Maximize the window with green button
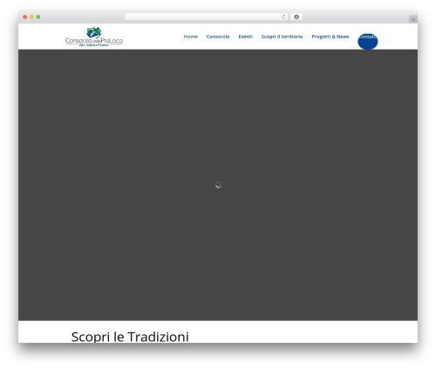 tap(38, 17)
